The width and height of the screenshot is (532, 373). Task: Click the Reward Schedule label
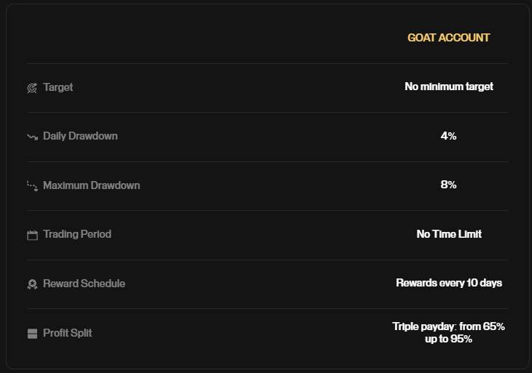(84, 284)
